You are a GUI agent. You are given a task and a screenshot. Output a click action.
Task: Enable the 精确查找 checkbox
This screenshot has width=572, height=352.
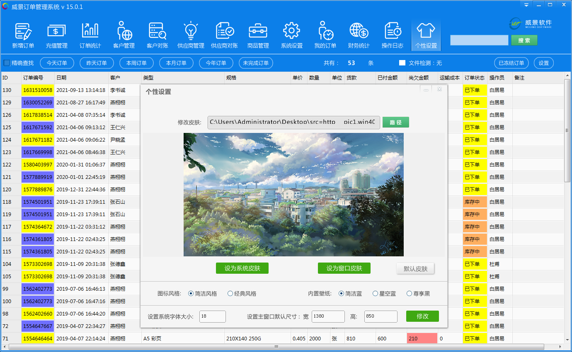7,63
